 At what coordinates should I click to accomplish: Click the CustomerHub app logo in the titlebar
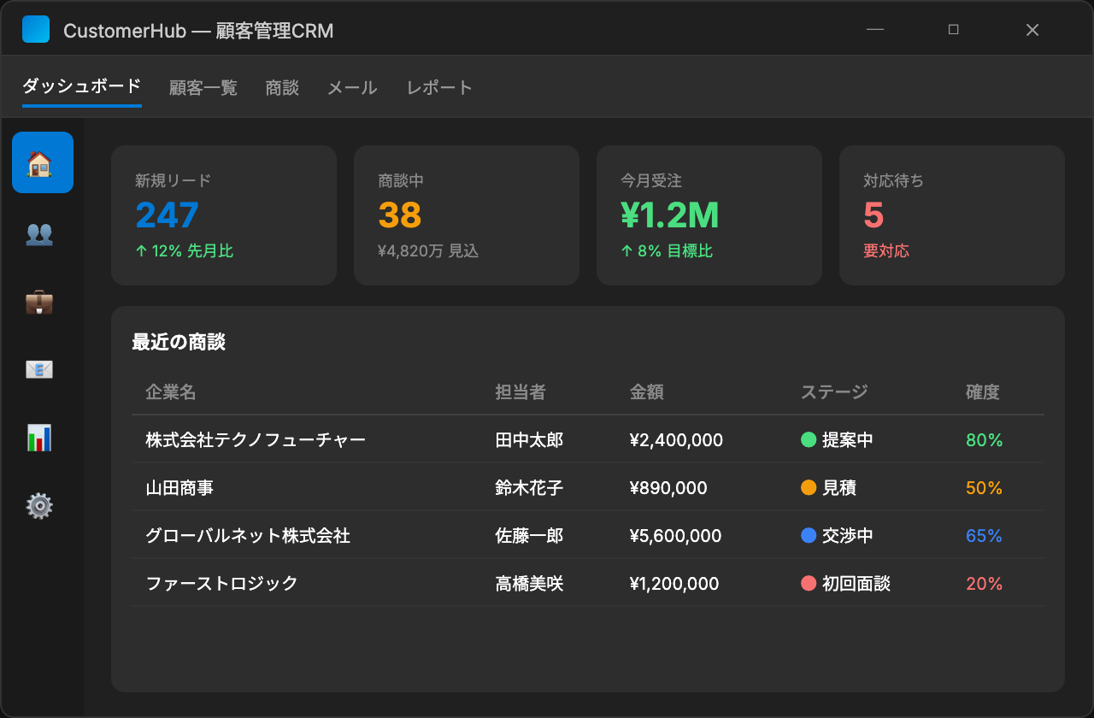[35, 28]
